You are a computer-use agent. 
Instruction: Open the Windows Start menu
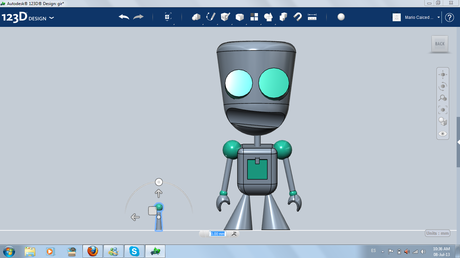click(8, 251)
